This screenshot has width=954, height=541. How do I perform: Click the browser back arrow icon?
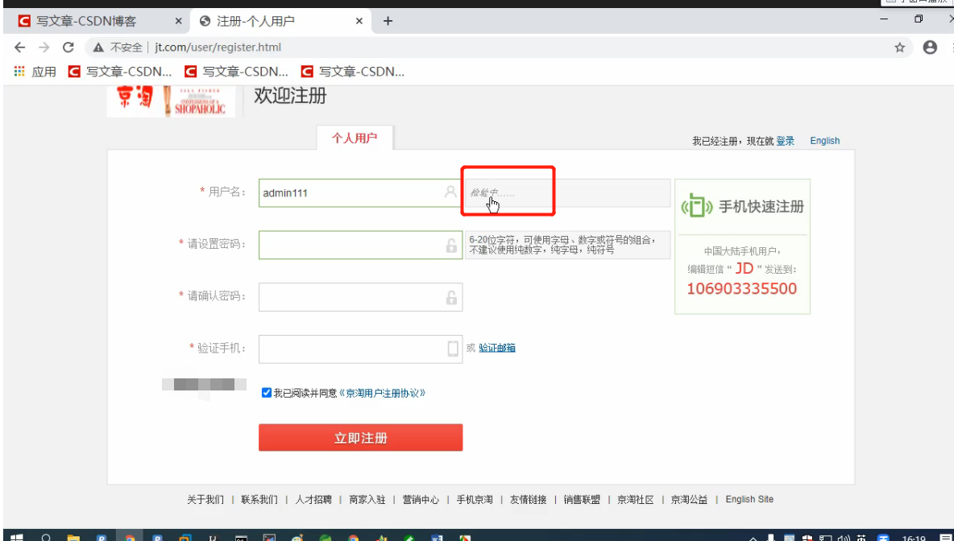point(19,47)
